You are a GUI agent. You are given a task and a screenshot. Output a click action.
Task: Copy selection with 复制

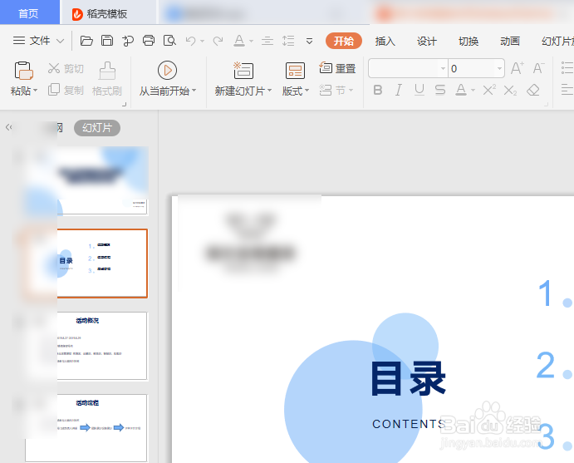pyautogui.click(x=66, y=90)
